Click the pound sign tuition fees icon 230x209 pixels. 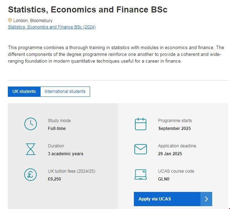pos(31,174)
